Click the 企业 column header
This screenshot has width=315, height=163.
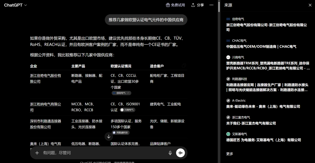[x=34, y=66]
